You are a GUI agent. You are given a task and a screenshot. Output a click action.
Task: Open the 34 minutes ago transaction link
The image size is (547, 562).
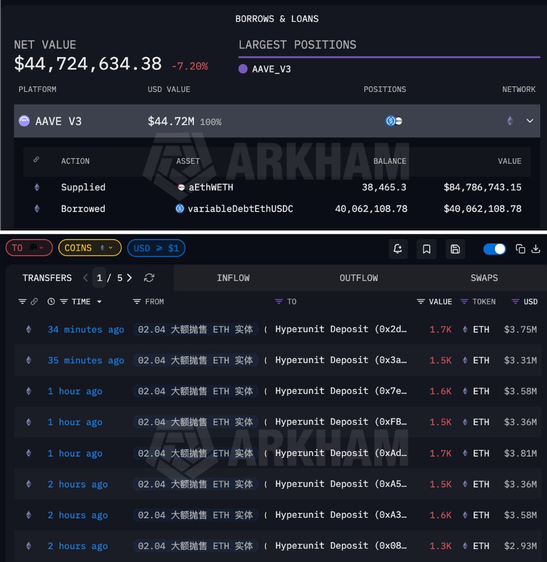coord(86,329)
